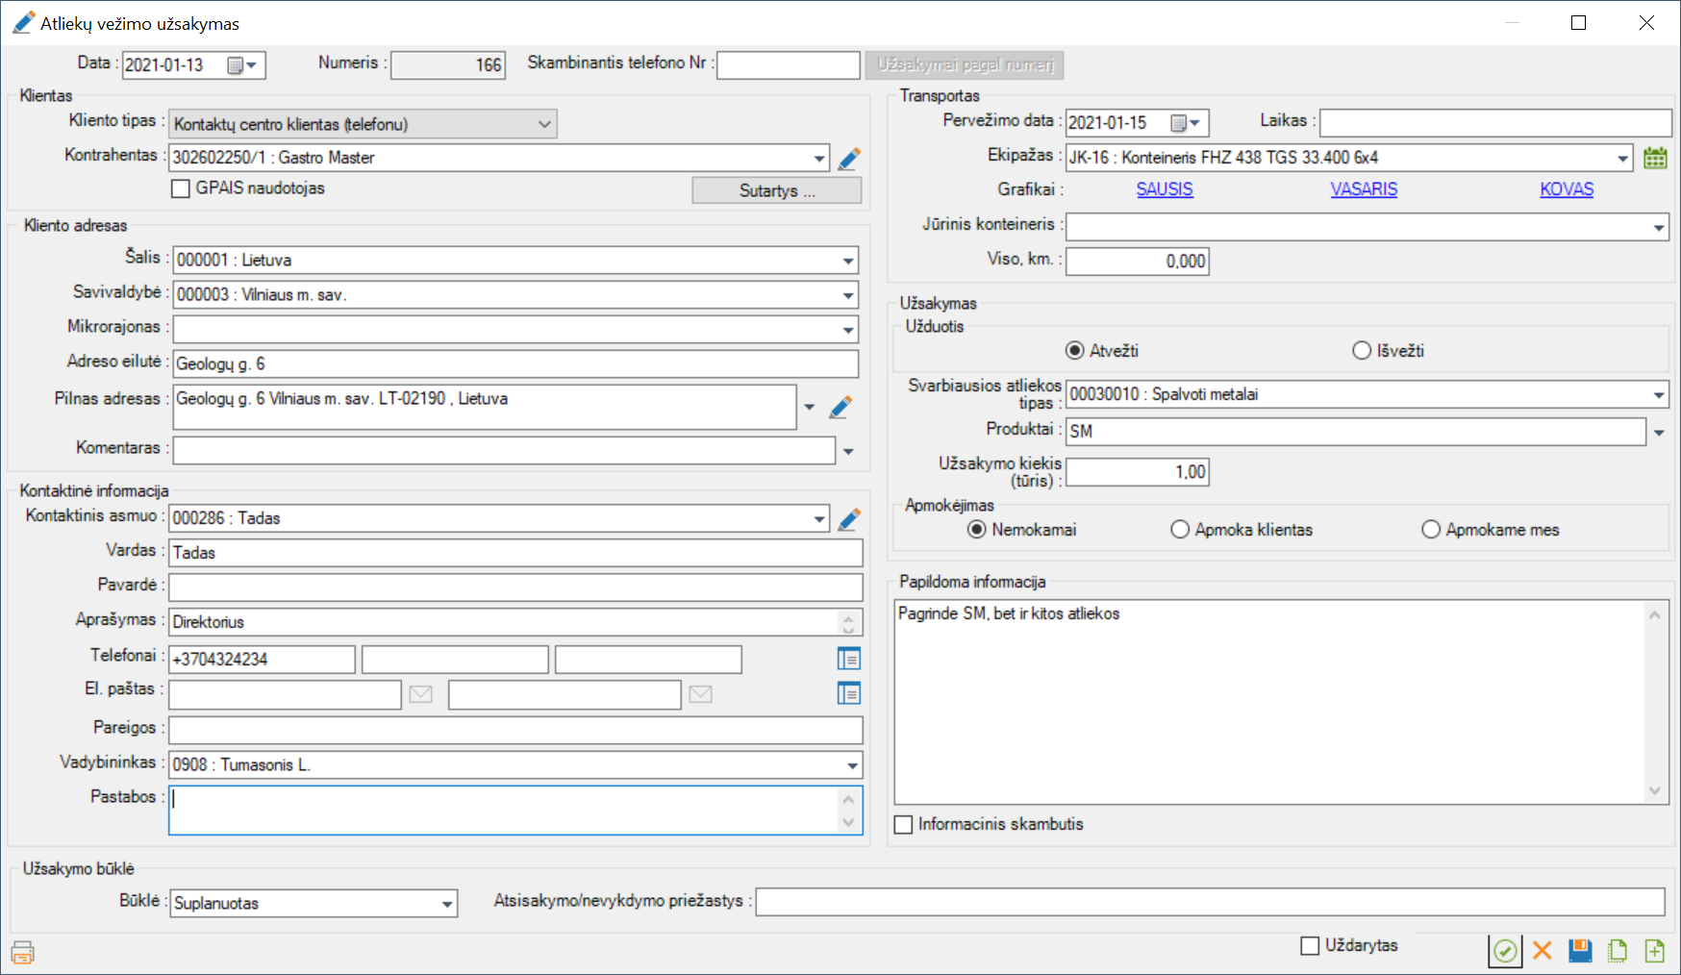The height and width of the screenshot is (975, 1681).
Task: Check the Informacinis skambutis checkbox
Action: [x=904, y=825]
